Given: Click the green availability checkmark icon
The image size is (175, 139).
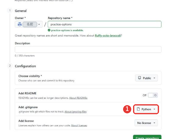Looking at the screenshot, I should coord(49,30).
